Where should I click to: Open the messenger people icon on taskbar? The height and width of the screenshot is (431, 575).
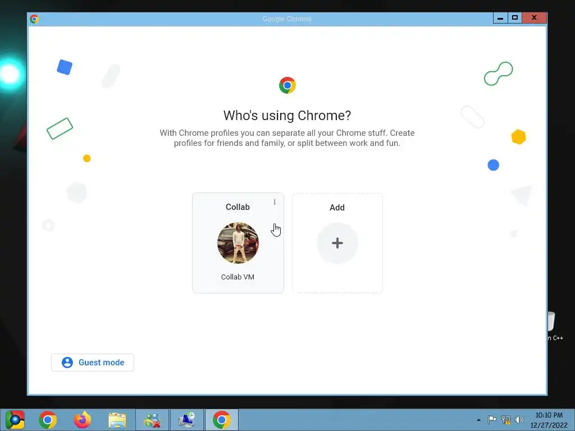152,420
